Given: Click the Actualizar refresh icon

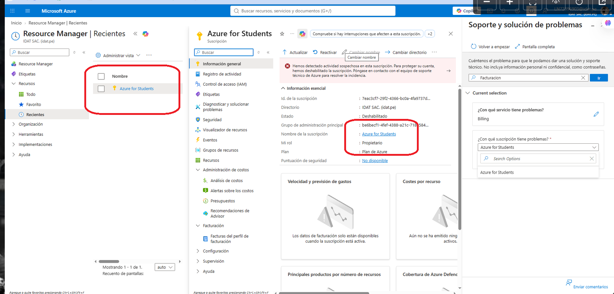Looking at the screenshot, I should click(285, 52).
